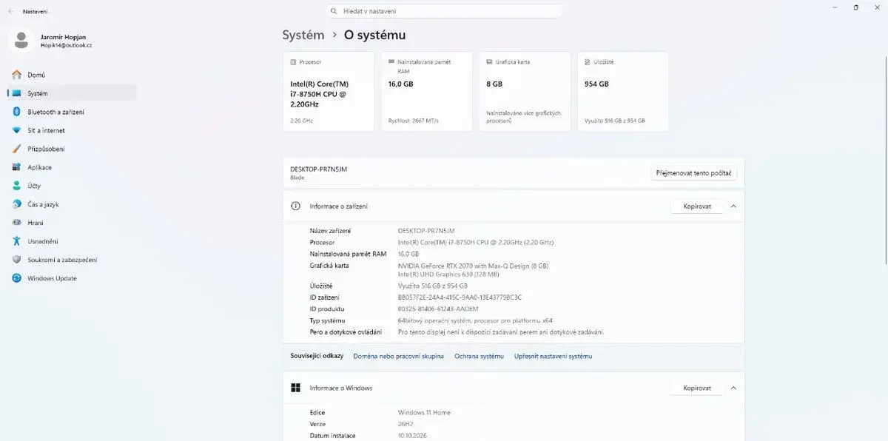Open Hraní gamepad icon
The width and height of the screenshot is (888, 441).
[x=16, y=223]
